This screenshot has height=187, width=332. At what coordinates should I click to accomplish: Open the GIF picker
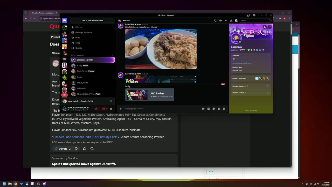pos(209,109)
